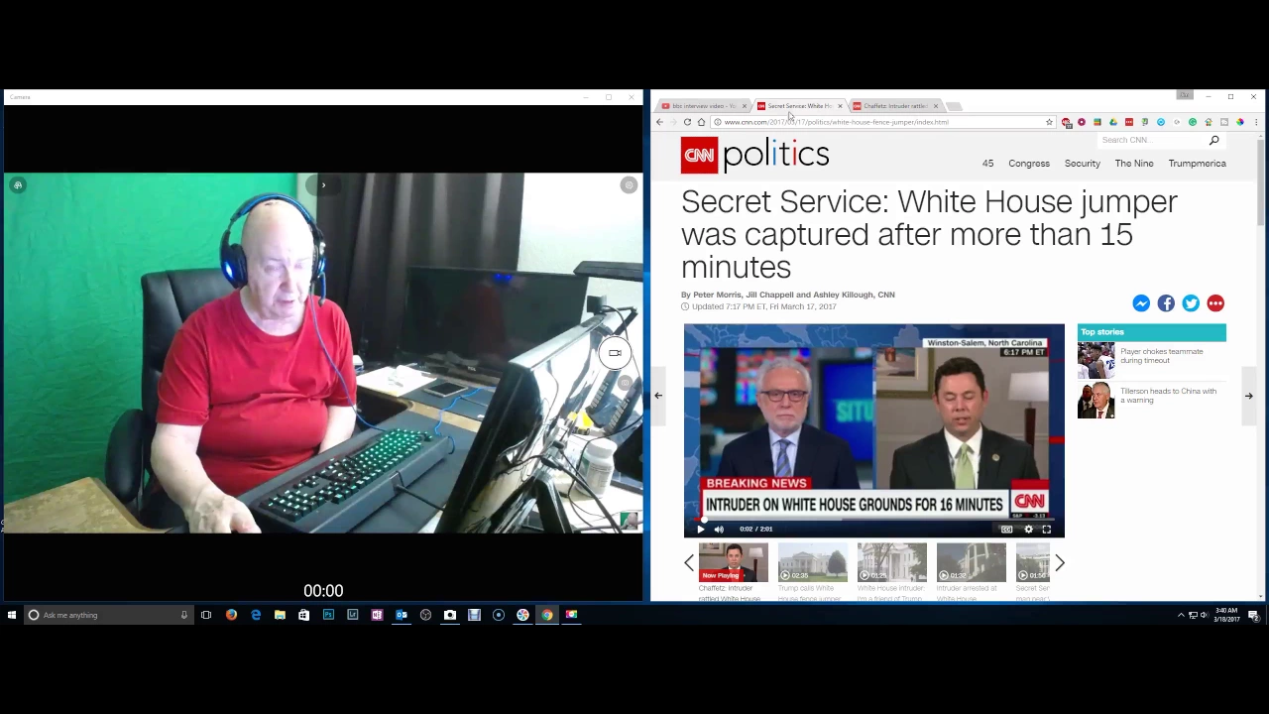The image size is (1269, 714).
Task: Show previous videos in the carousel
Action: click(x=689, y=563)
